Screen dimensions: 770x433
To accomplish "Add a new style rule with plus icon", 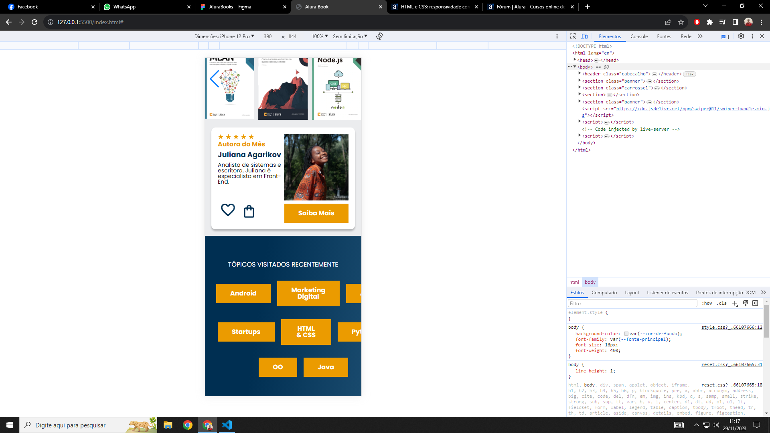I will click(734, 303).
